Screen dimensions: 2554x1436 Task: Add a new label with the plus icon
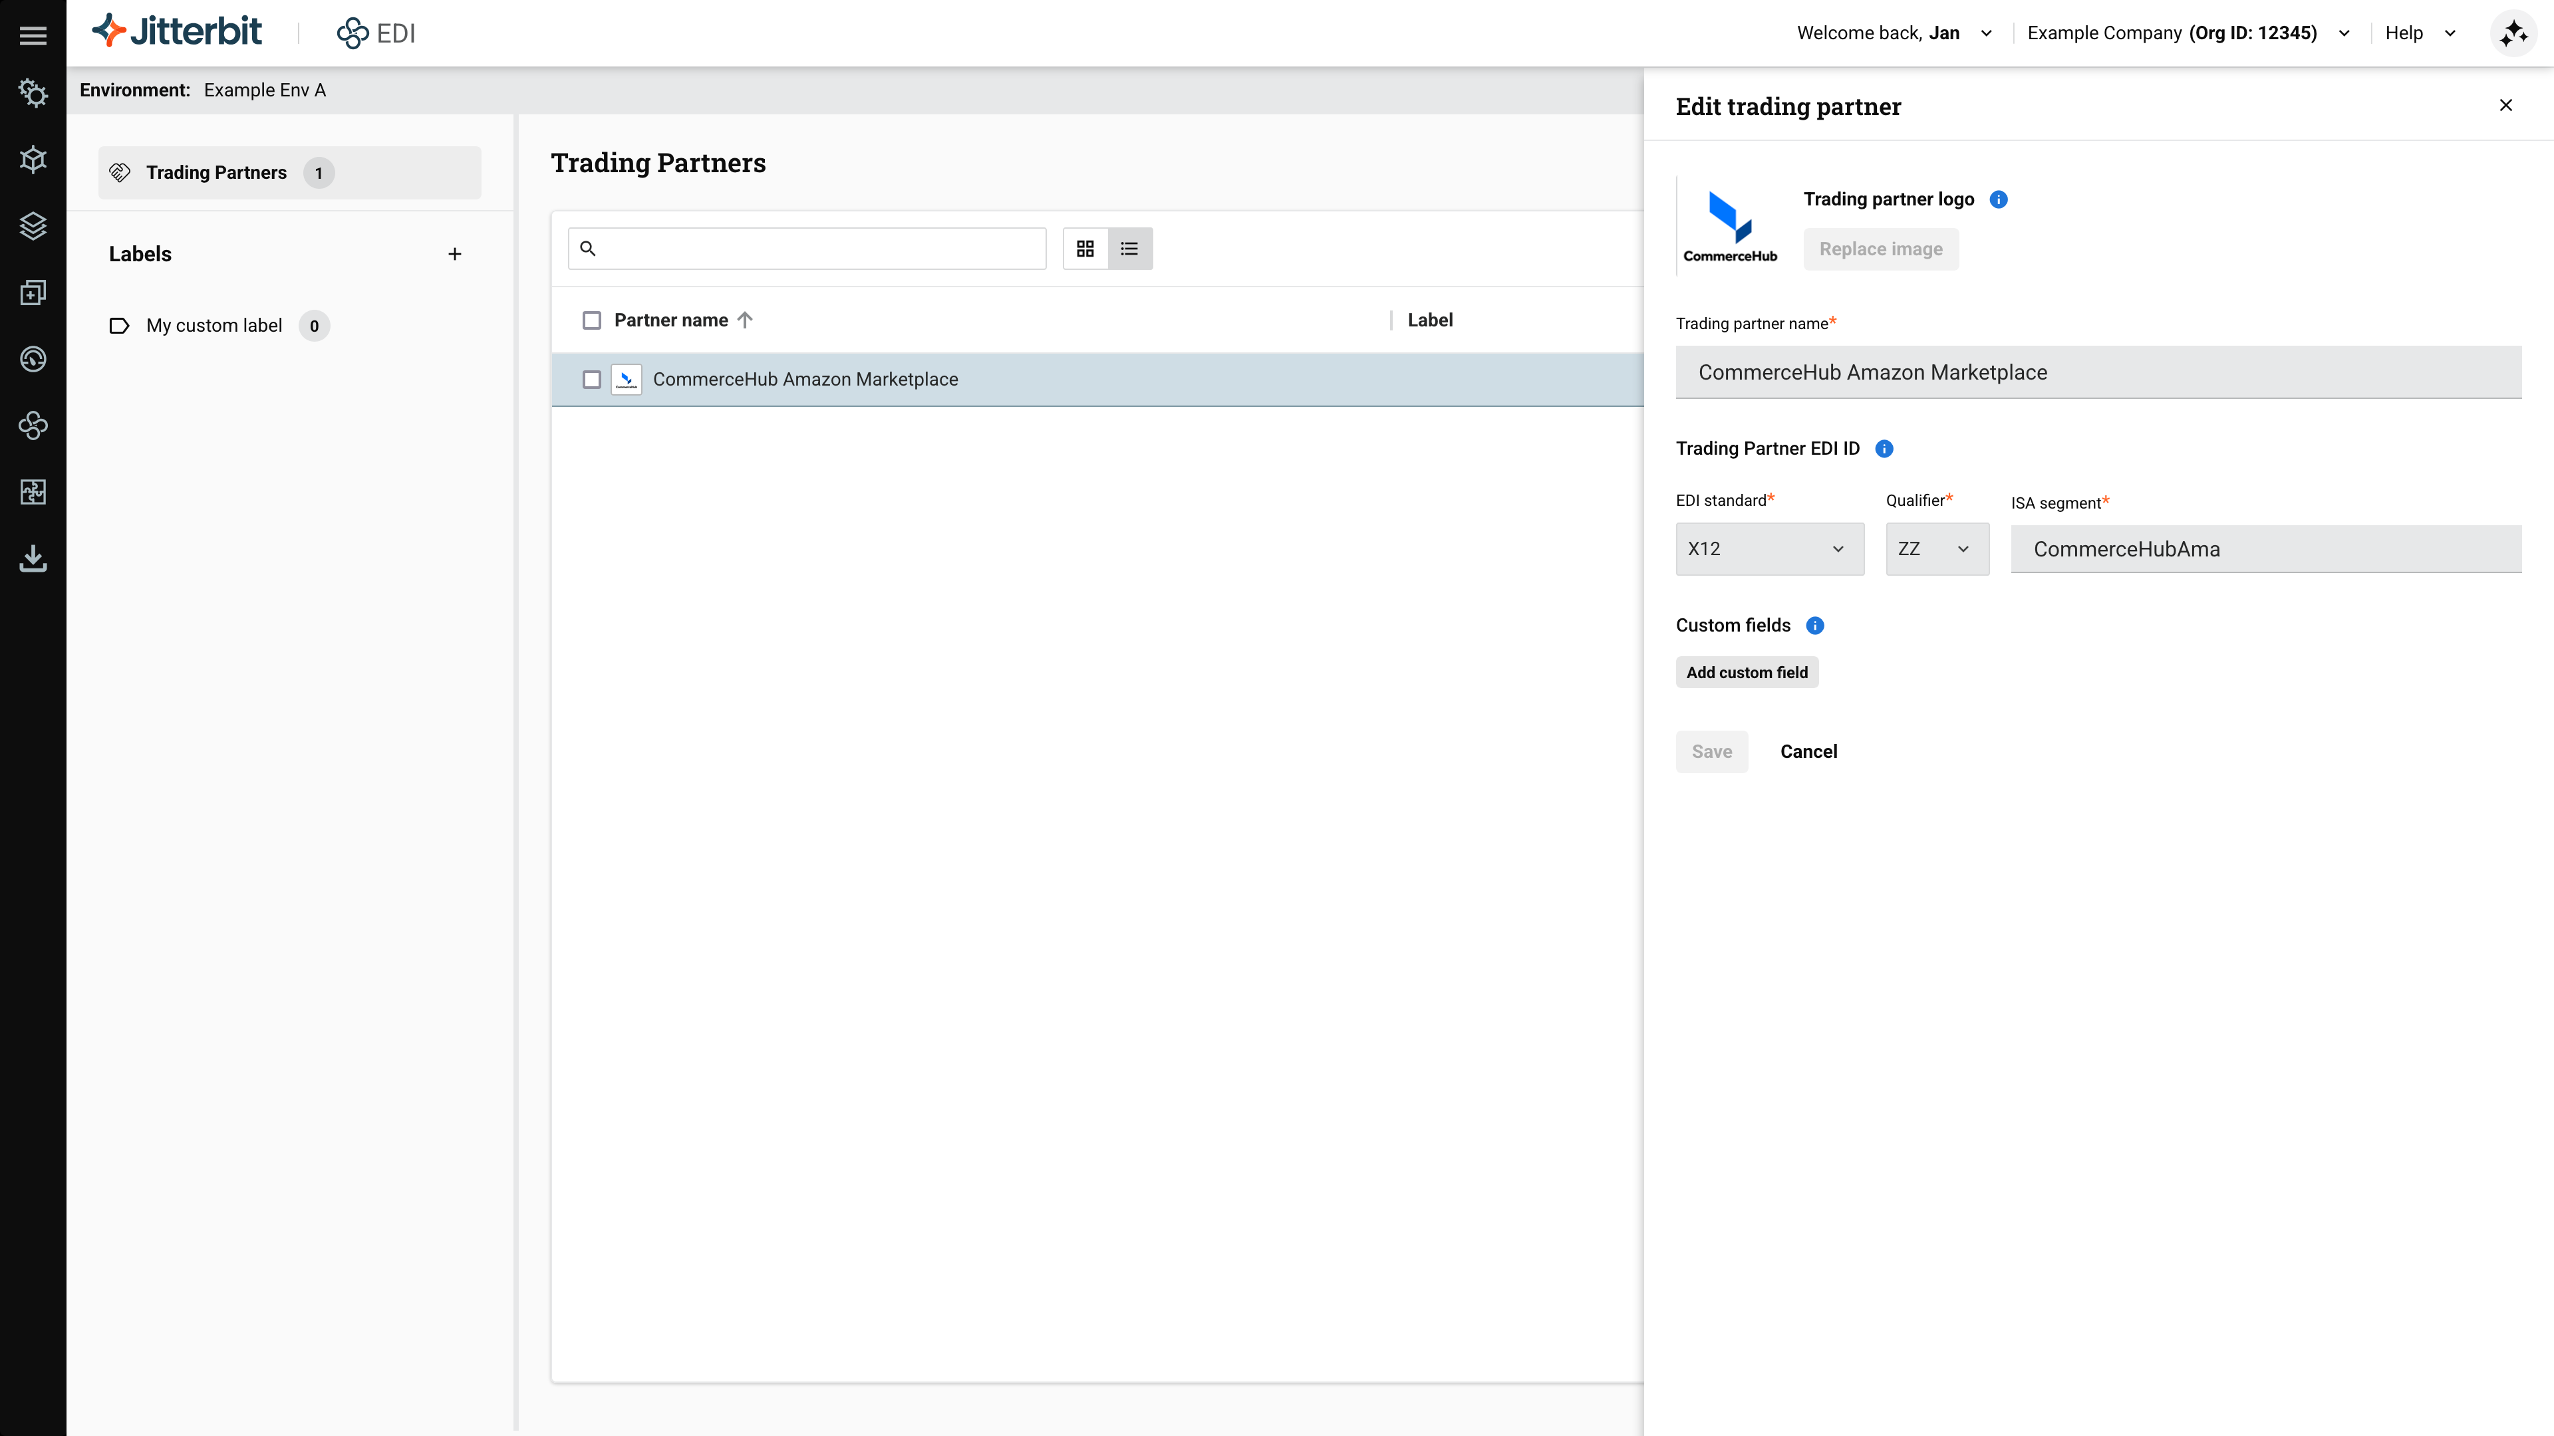454,255
